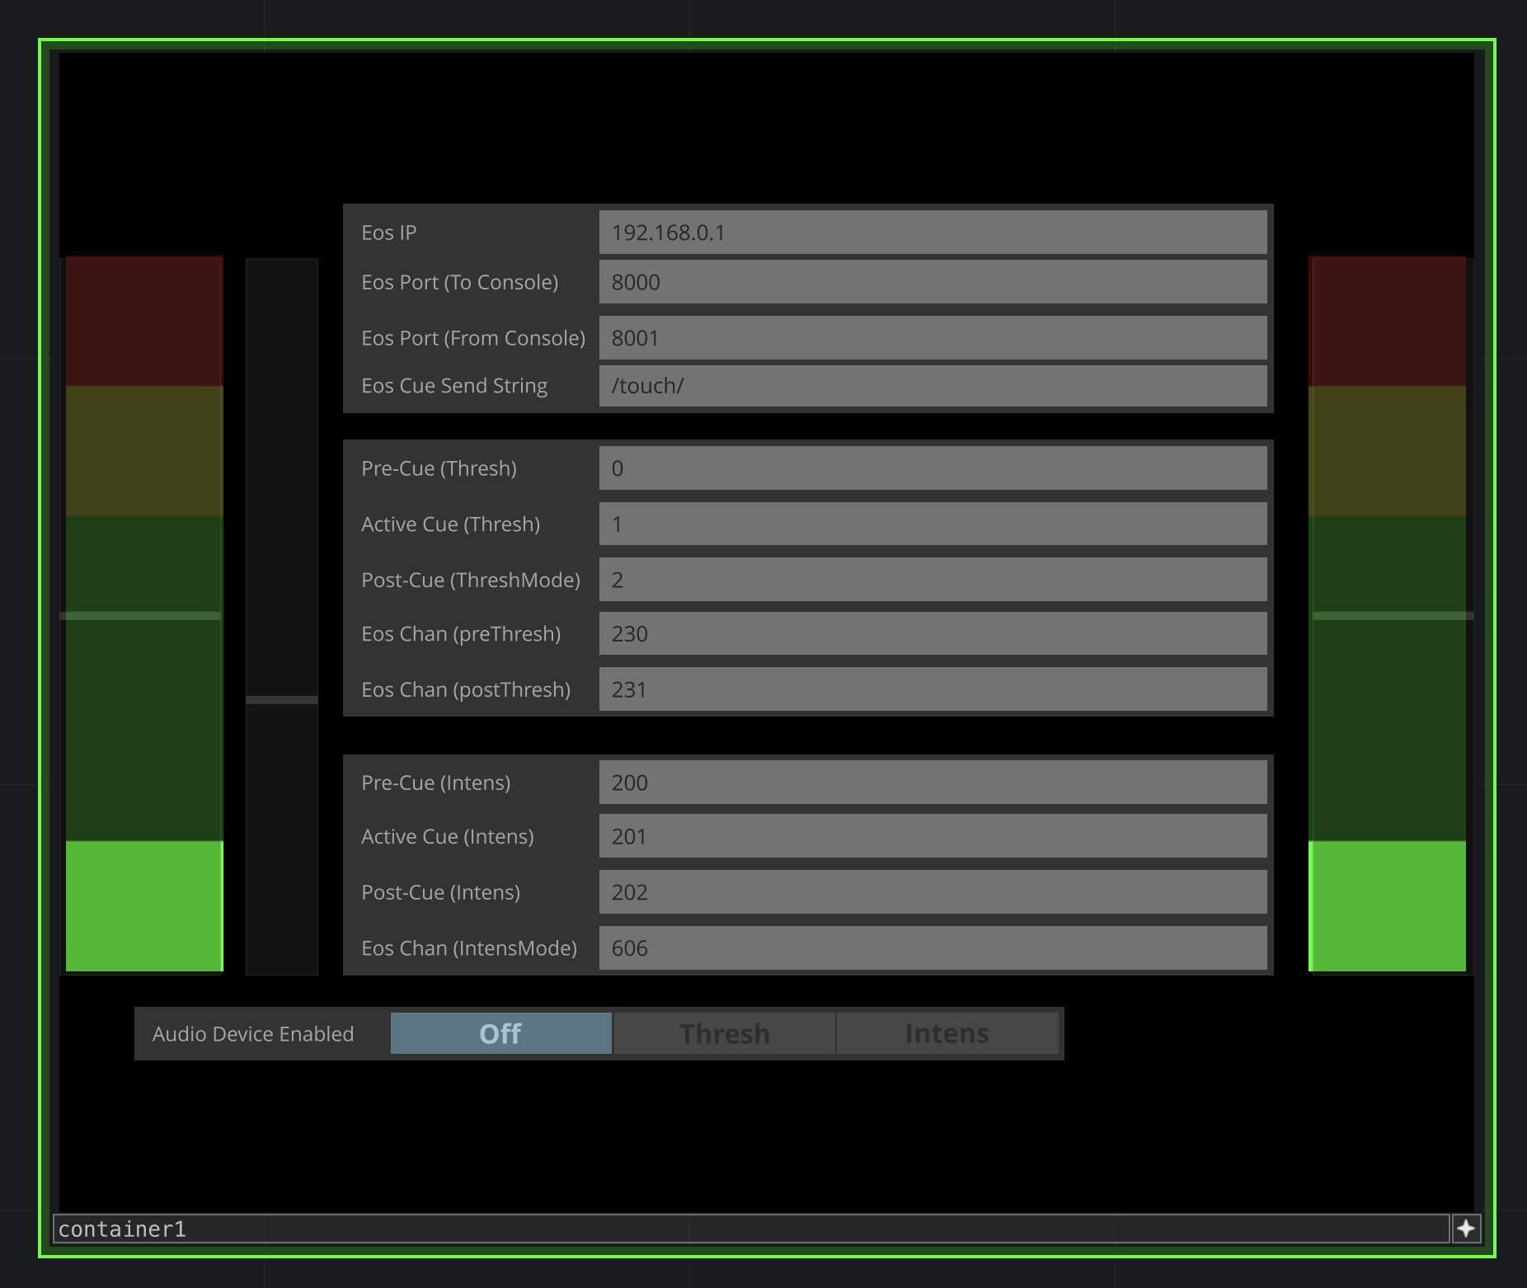This screenshot has width=1527, height=1288.
Task: Edit the Eos Chan (IntensMode) field
Action: click(933, 947)
